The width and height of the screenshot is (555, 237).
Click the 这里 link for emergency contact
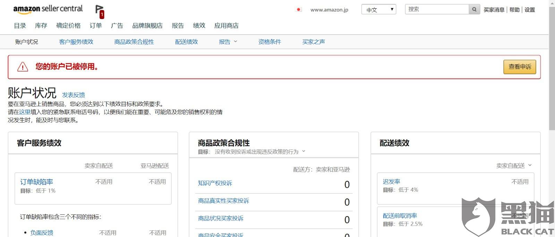(x=25, y=112)
